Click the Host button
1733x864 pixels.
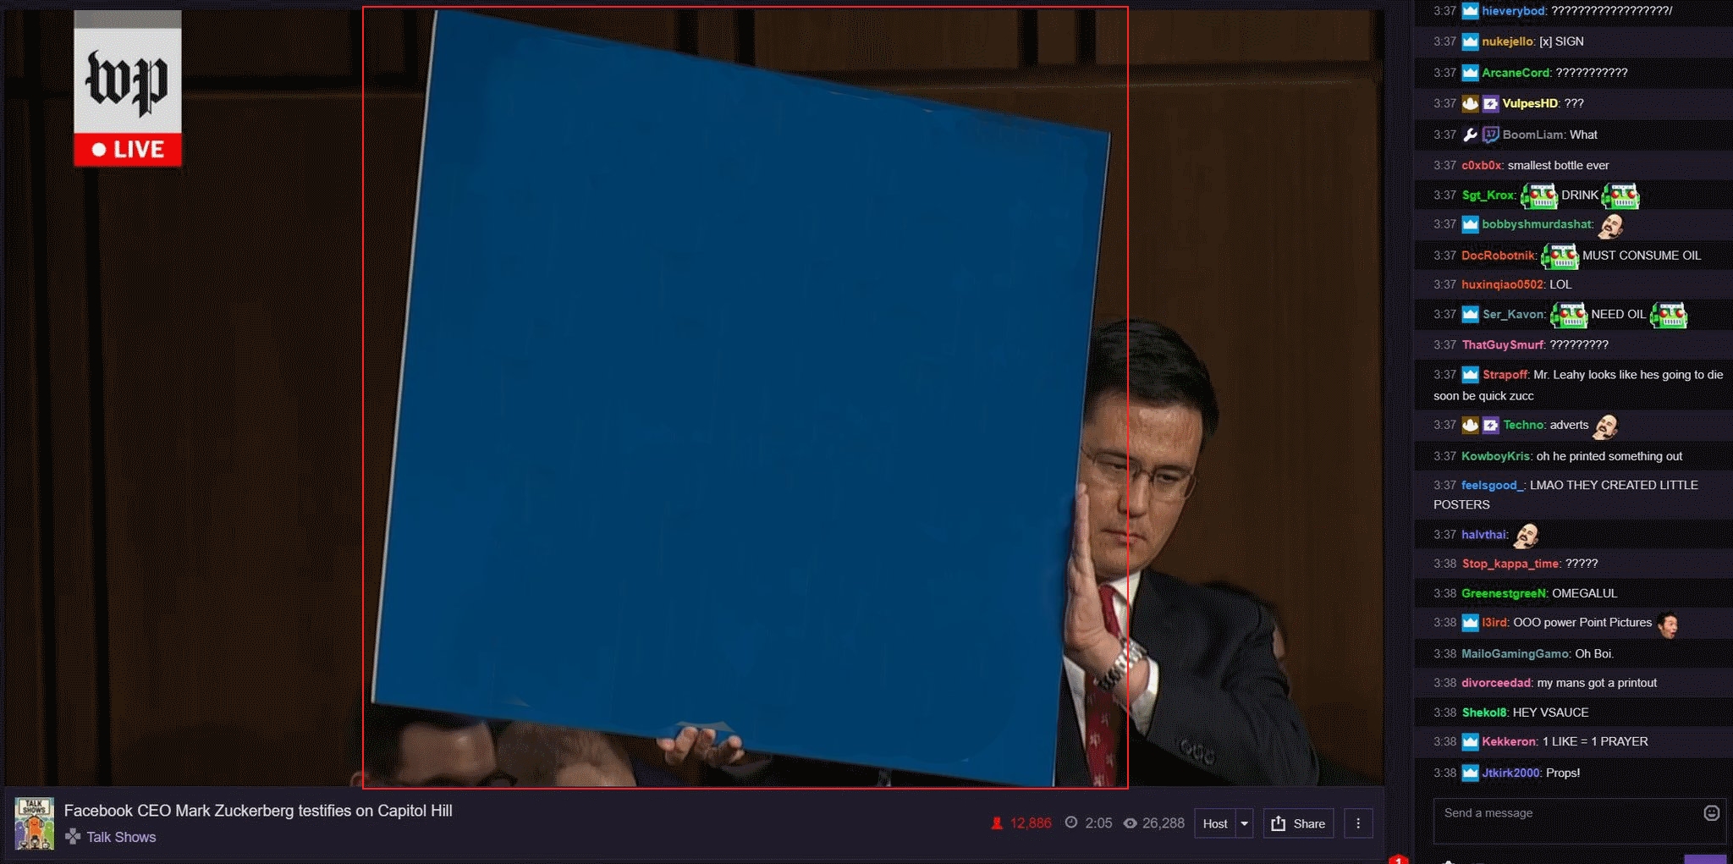point(1215,823)
